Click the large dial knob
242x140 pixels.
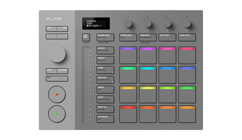click(57, 53)
